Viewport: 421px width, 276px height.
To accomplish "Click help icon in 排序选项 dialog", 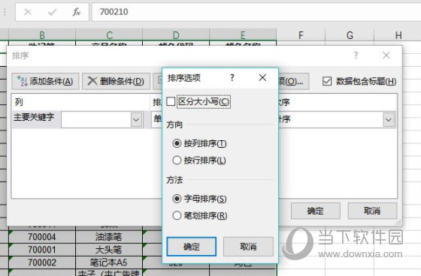I will [x=232, y=78].
